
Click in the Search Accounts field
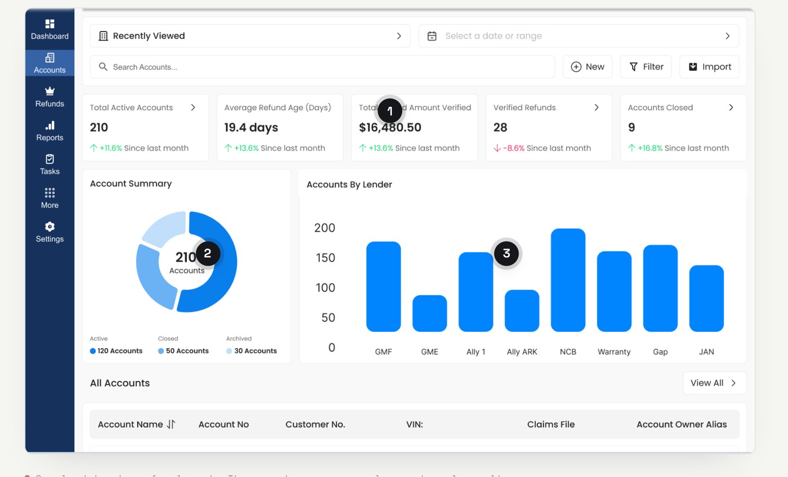point(323,67)
